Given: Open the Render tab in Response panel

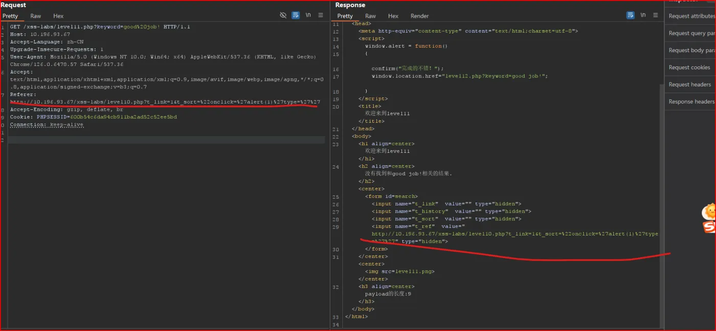Looking at the screenshot, I should 419,16.
